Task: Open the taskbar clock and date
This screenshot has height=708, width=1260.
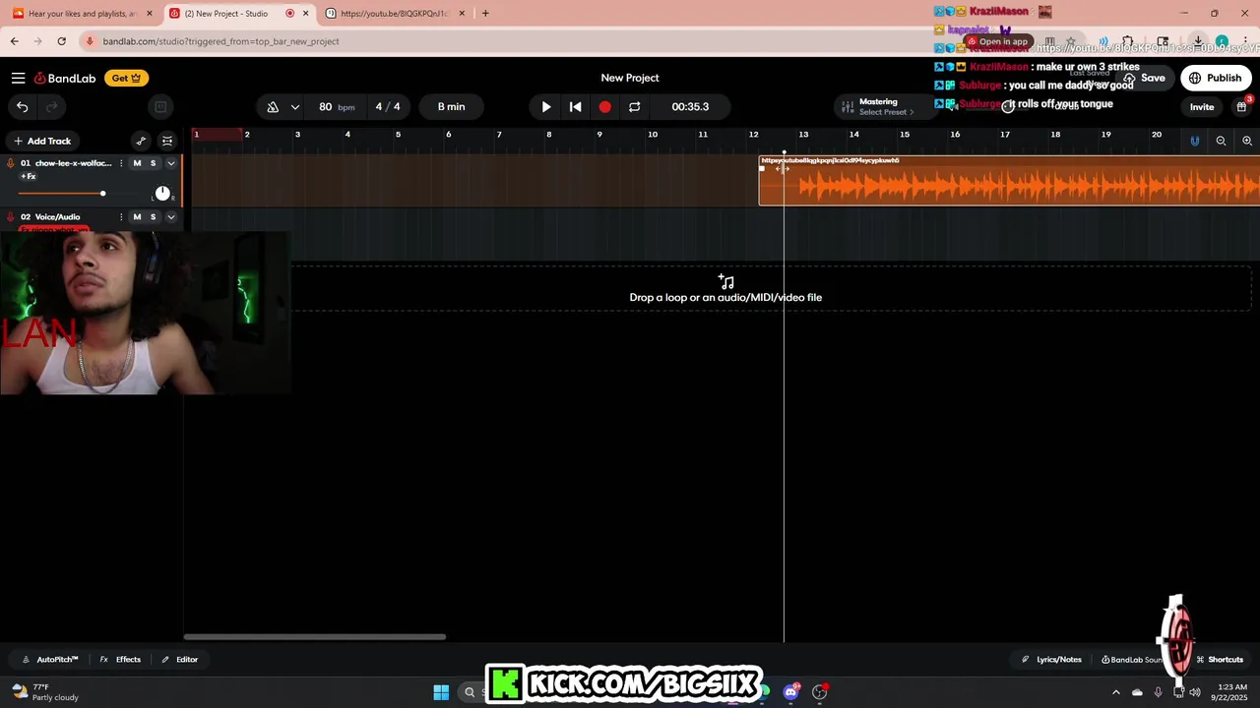Action: pyautogui.click(x=1231, y=692)
